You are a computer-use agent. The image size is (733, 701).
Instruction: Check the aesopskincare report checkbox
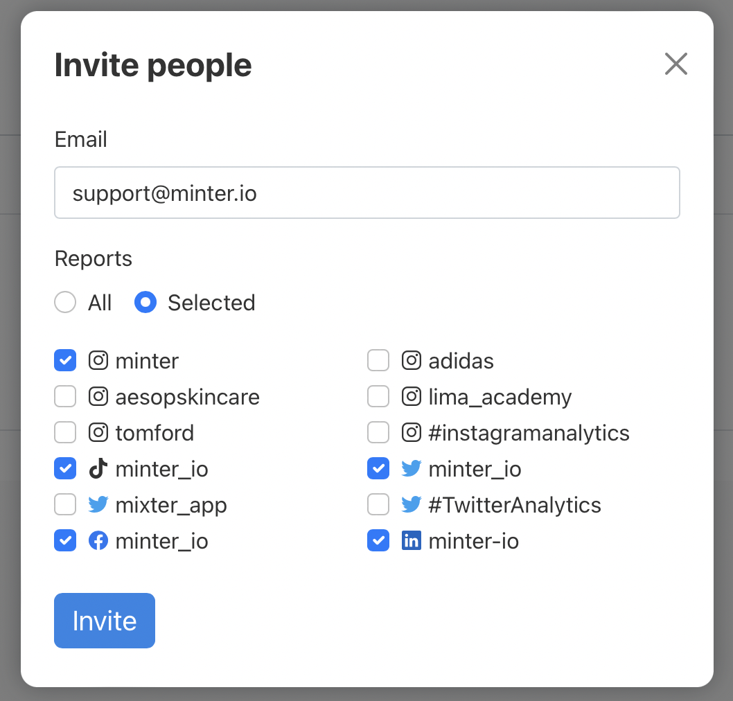(65, 397)
